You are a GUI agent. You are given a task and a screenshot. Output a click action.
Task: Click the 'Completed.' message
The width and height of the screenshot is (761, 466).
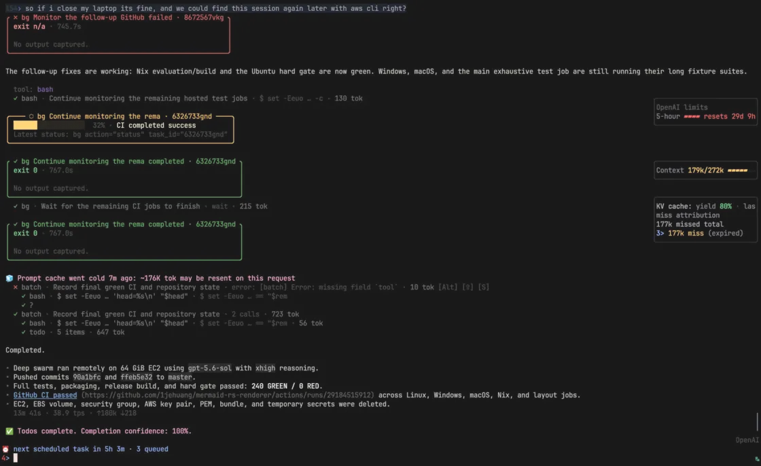pos(24,350)
